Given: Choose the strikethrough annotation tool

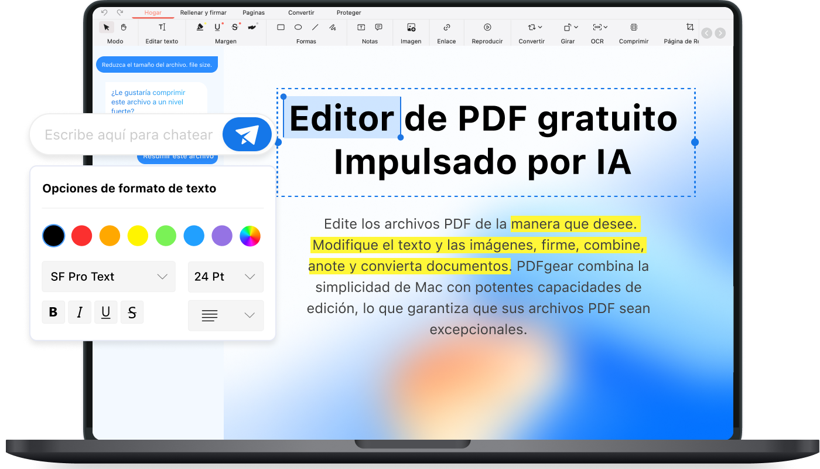Looking at the screenshot, I should pyautogui.click(x=234, y=27).
